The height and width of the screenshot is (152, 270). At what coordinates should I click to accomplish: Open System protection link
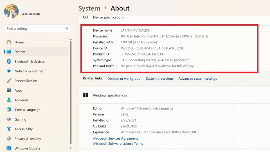click(x=159, y=79)
